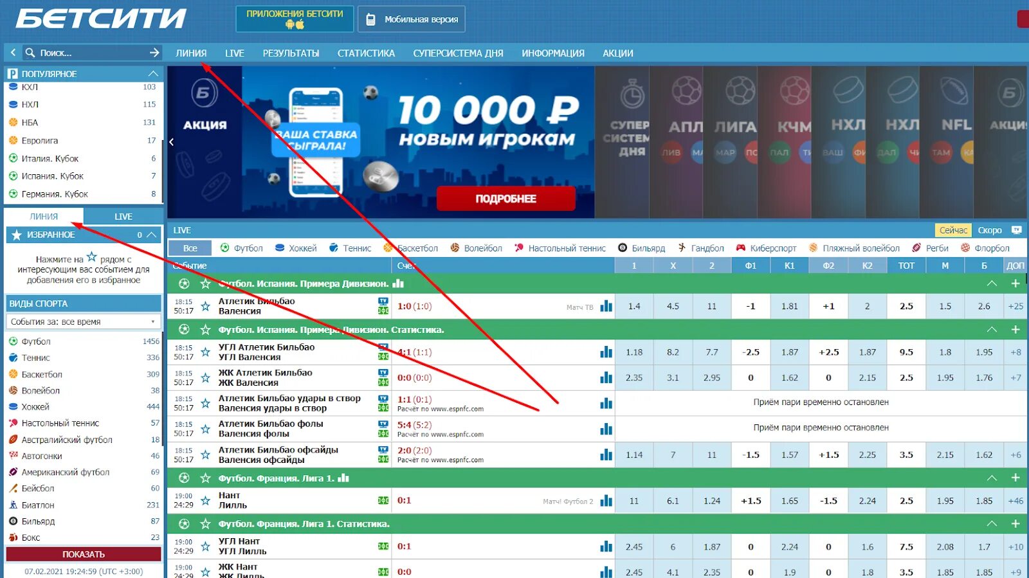Click the search magnifier icon
The image size is (1029, 578).
click(x=30, y=53)
